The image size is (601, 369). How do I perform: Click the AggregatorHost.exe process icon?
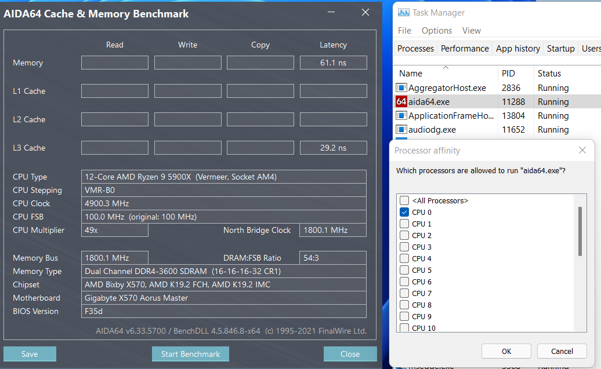[x=401, y=87]
